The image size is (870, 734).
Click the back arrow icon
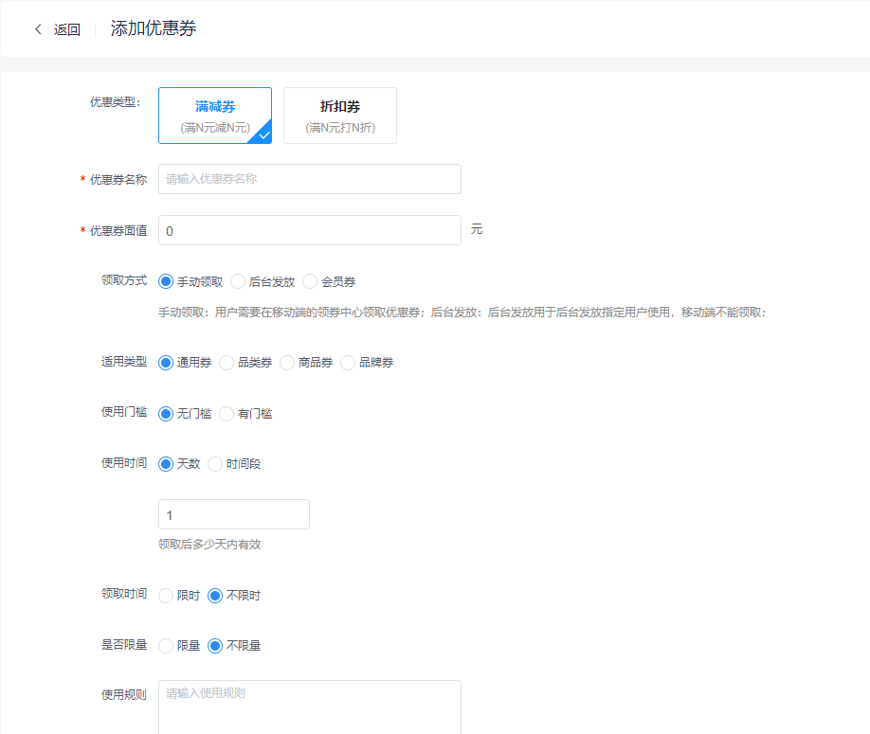point(38,29)
